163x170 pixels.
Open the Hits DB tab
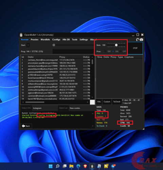tap(66, 39)
